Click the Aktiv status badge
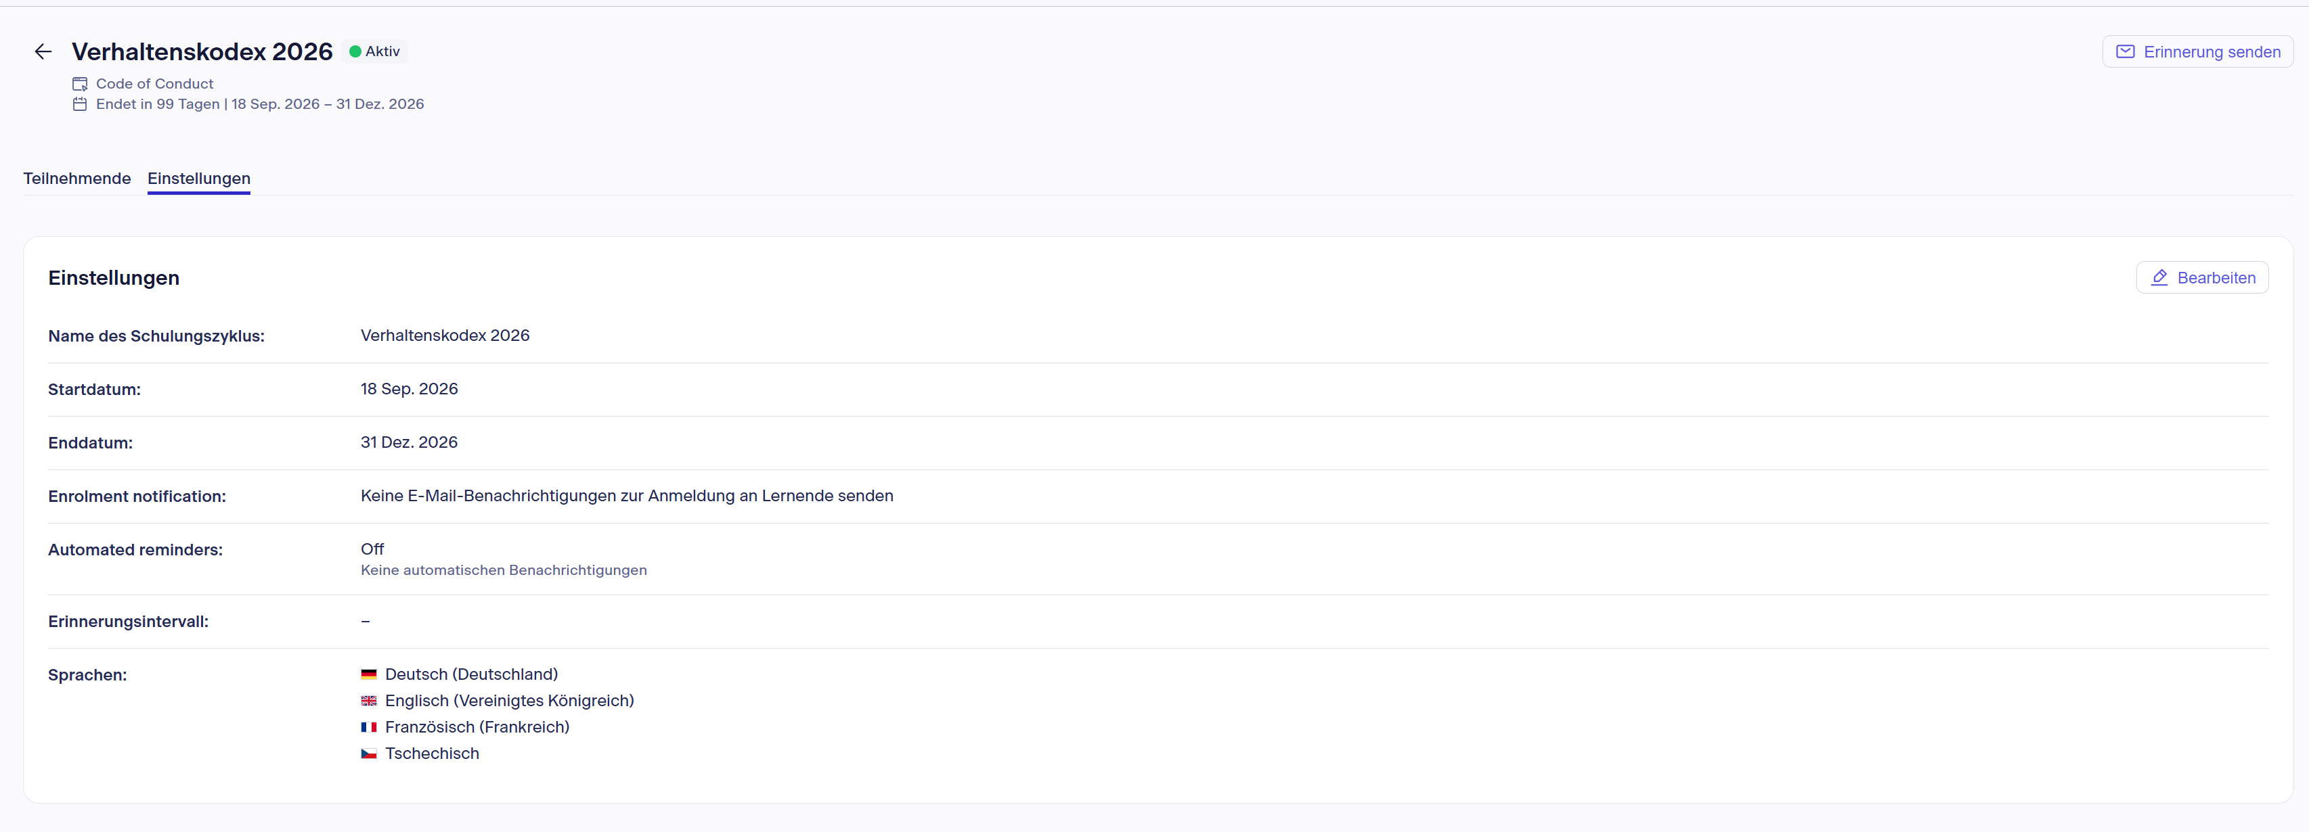This screenshot has height=832, width=2309. click(x=374, y=52)
